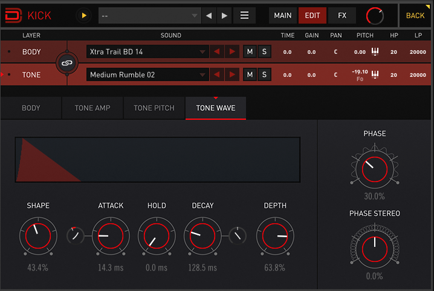Click TONE layer LP value 20000

[x=418, y=75]
